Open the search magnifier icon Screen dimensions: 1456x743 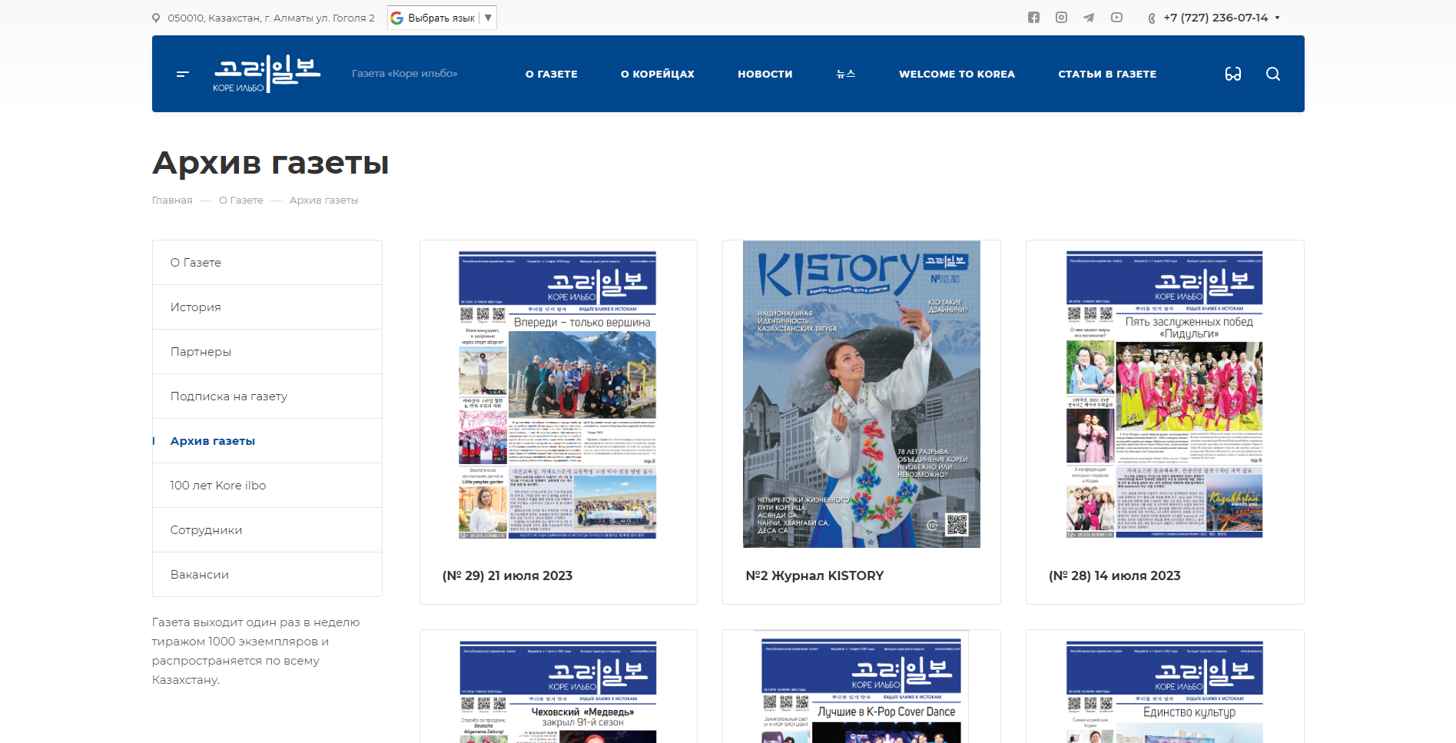[1273, 74]
